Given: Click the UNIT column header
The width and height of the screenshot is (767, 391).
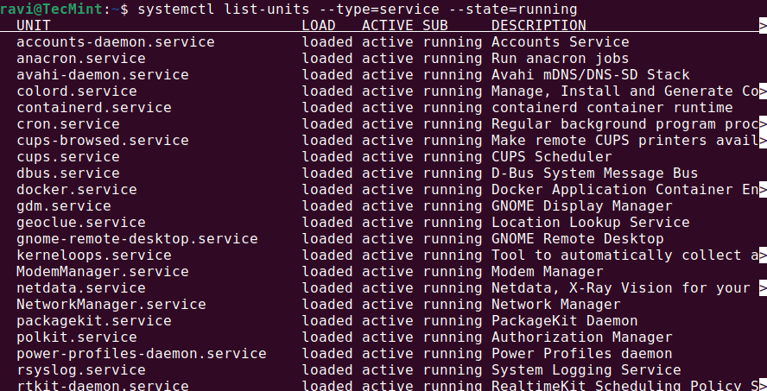Looking at the screenshot, I should (34, 25).
